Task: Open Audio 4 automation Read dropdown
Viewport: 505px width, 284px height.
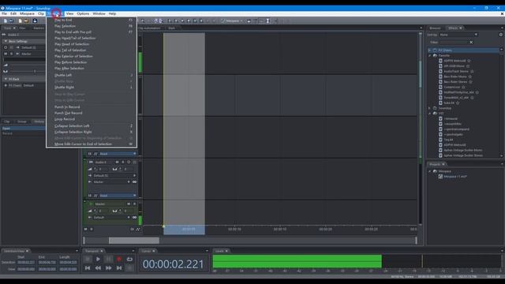Action: (118, 196)
